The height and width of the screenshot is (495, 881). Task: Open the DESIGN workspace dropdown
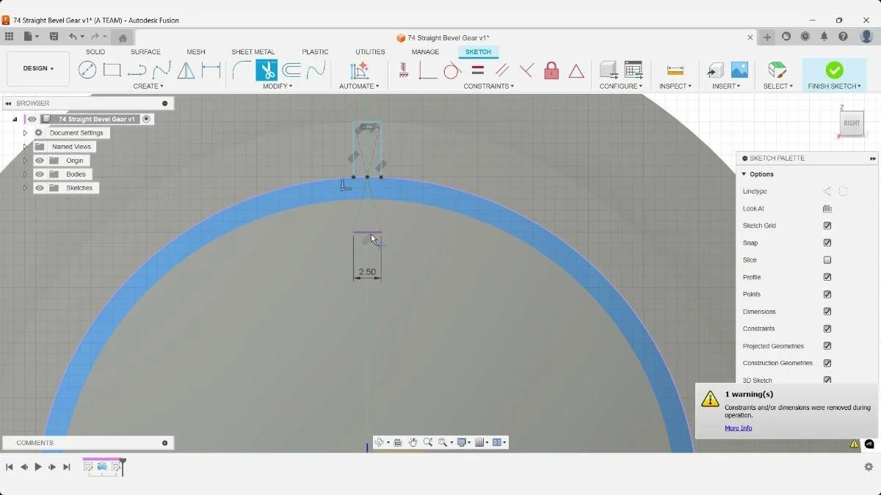tap(38, 68)
